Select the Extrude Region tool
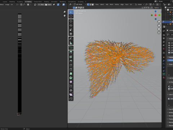Viewport: 173px width, 130px height. (71, 52)
